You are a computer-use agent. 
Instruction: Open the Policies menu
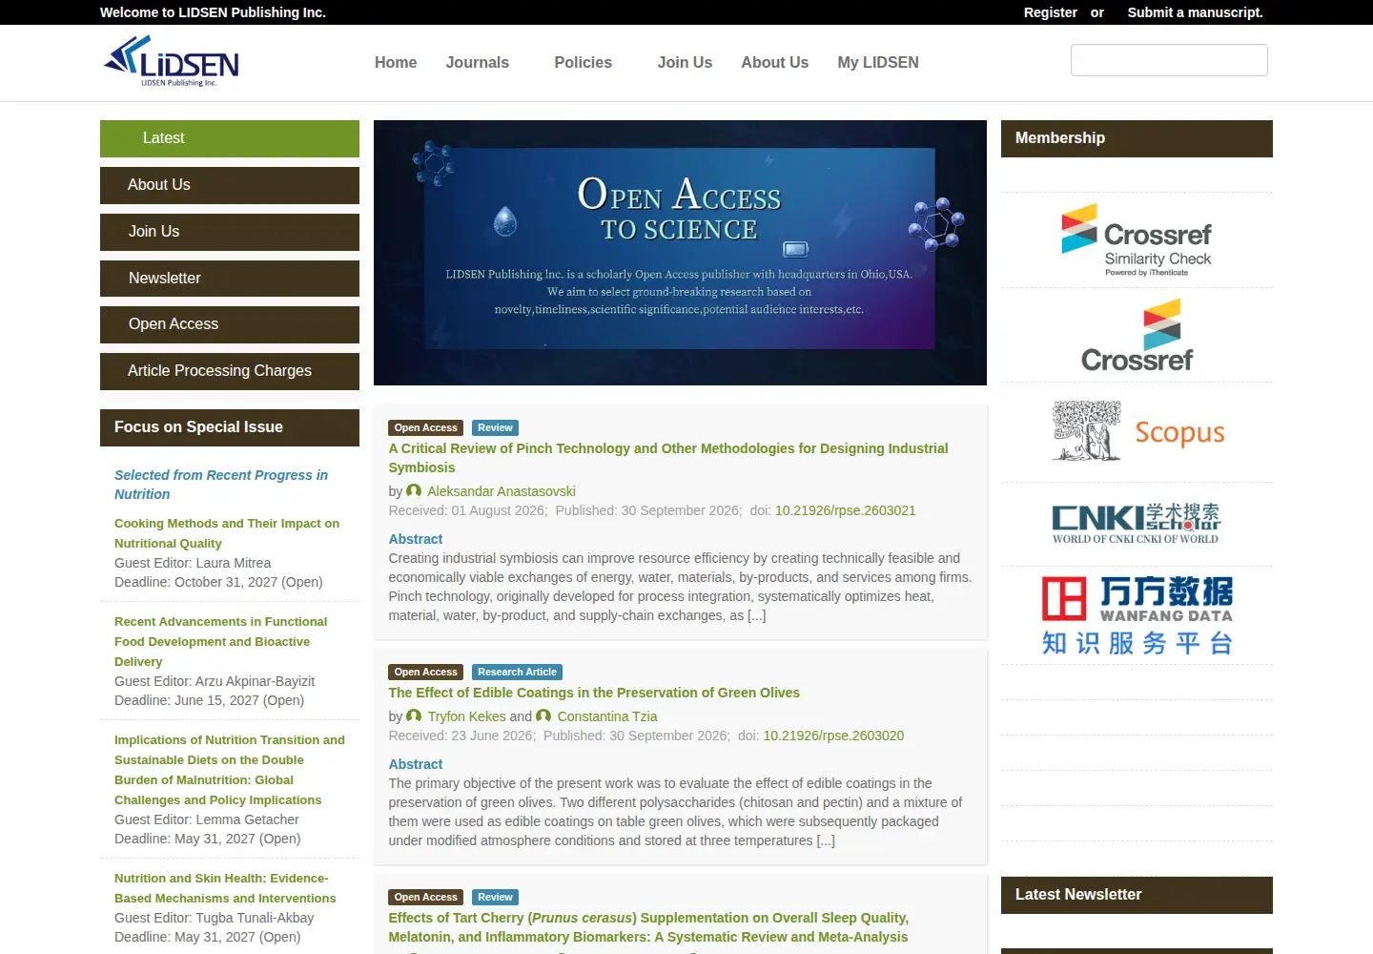[584, 62]
